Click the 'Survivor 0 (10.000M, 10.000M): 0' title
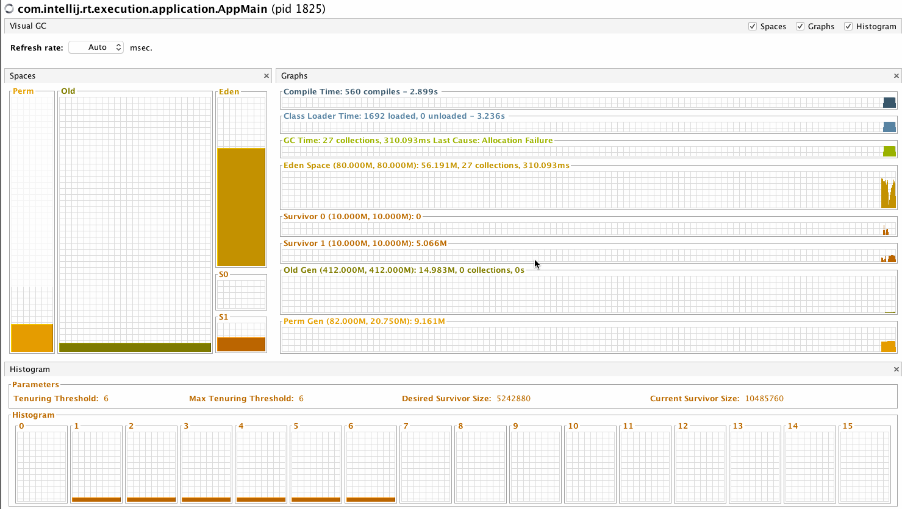This screenshot has width=902, height=509. click(353, 217)
